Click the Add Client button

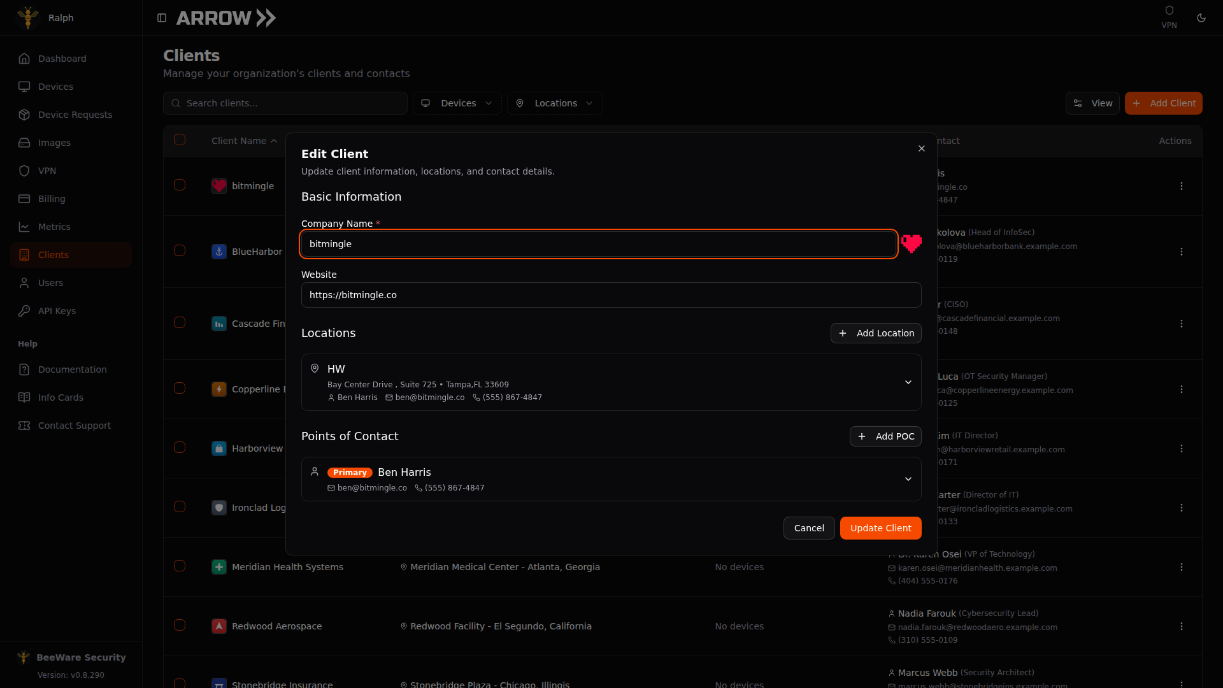tap(1163, 103)
